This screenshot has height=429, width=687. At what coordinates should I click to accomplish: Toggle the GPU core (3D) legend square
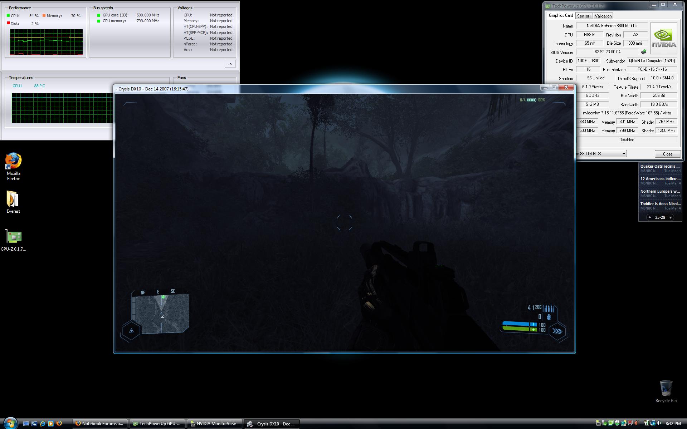click(99, 15)
